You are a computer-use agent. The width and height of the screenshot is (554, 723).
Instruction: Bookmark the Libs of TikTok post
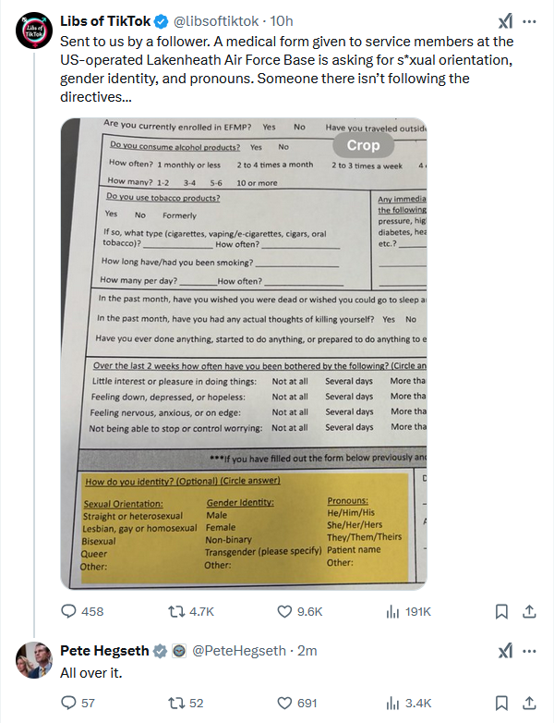click(x=501, y=611)
